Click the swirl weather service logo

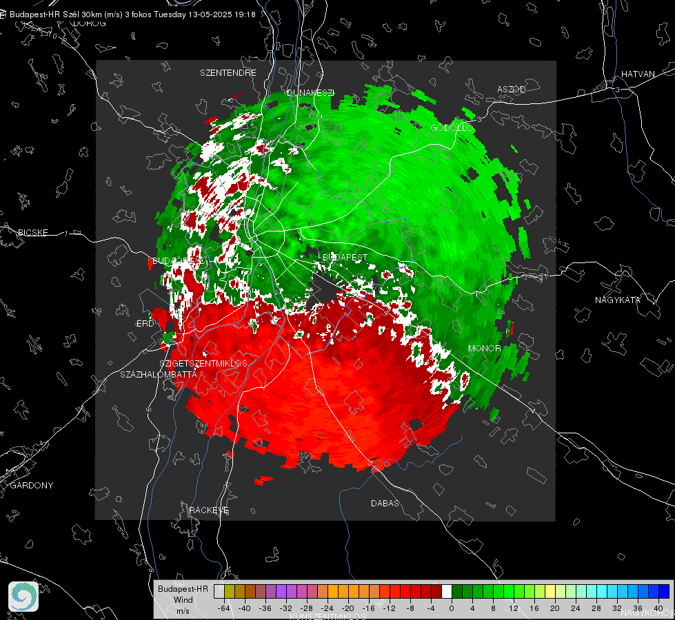(x=23, y=597)
